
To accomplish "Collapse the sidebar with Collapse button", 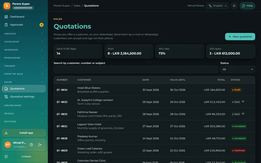I will tap(24, 156).
